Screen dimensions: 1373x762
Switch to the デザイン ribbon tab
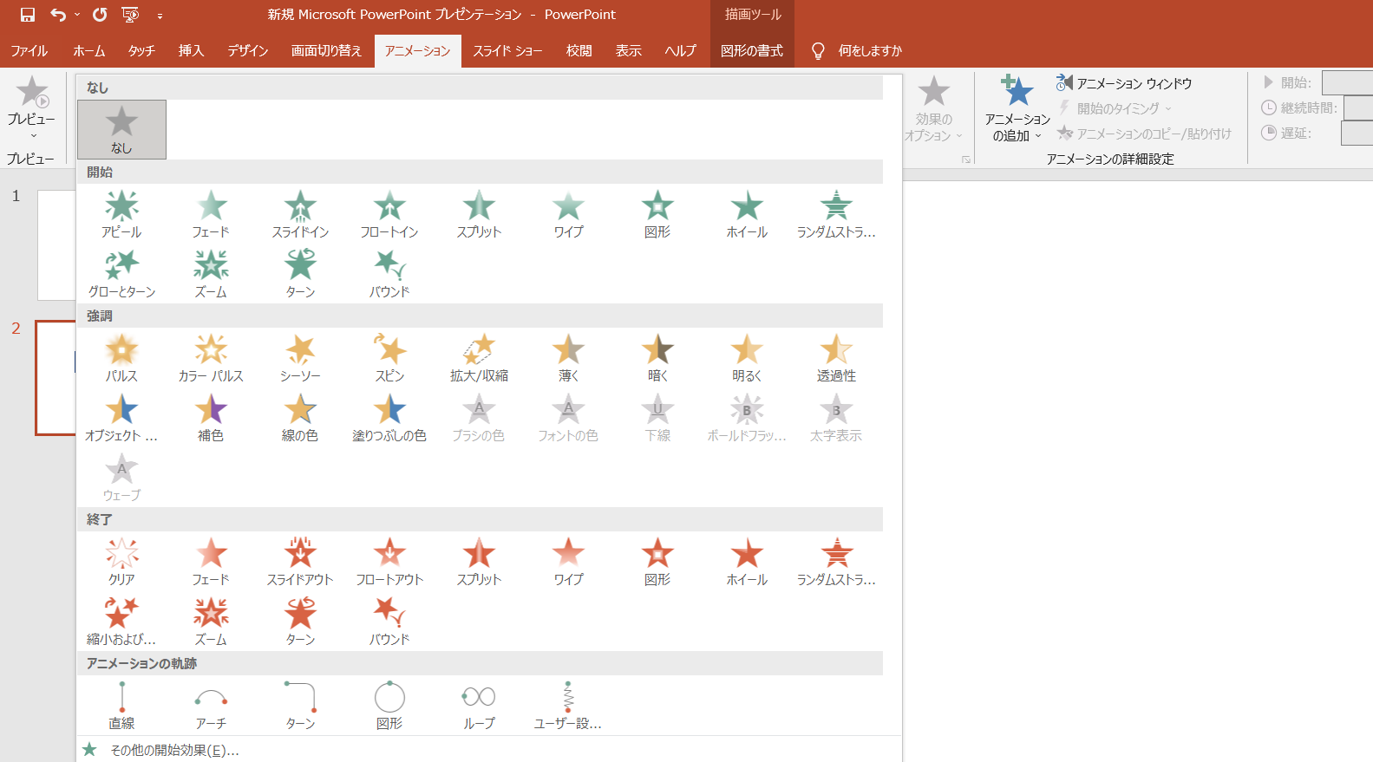tap(248, 51)
